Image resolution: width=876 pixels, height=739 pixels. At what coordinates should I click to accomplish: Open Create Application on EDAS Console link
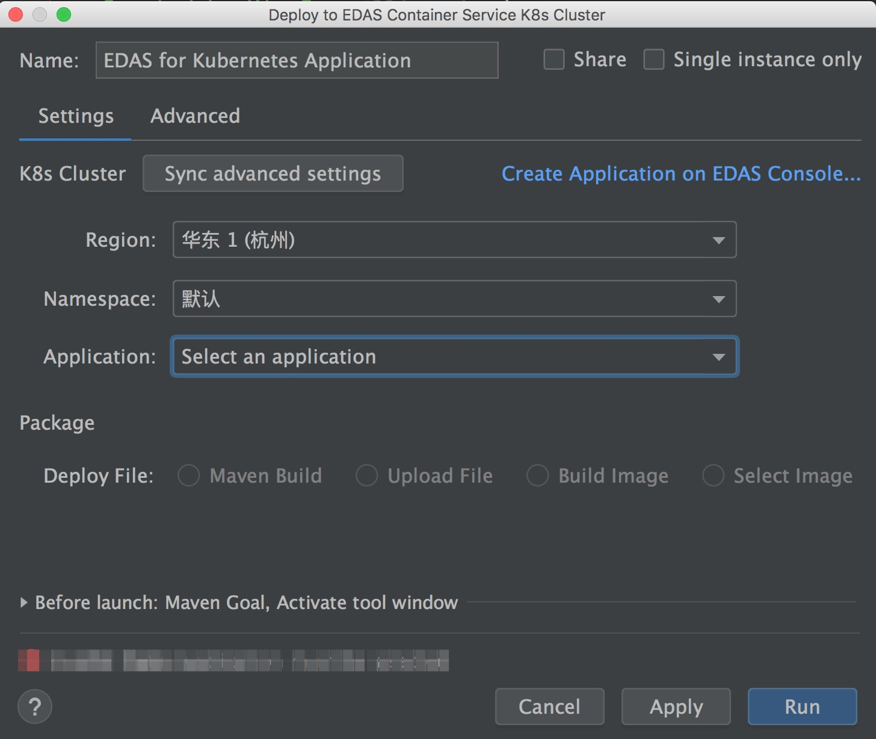681,173
